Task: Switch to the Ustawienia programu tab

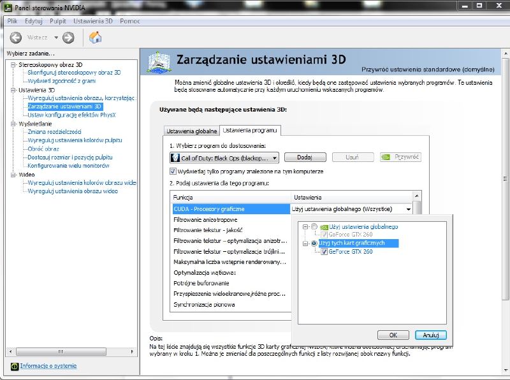Action: click(250, 130)
